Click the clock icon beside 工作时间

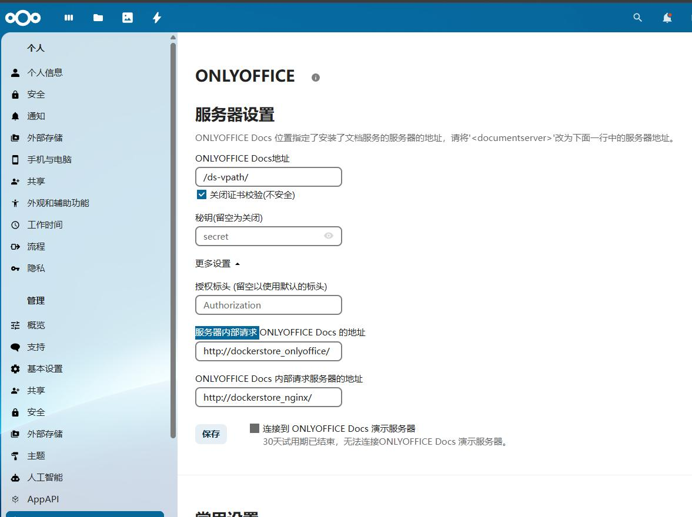coord(15,225)
